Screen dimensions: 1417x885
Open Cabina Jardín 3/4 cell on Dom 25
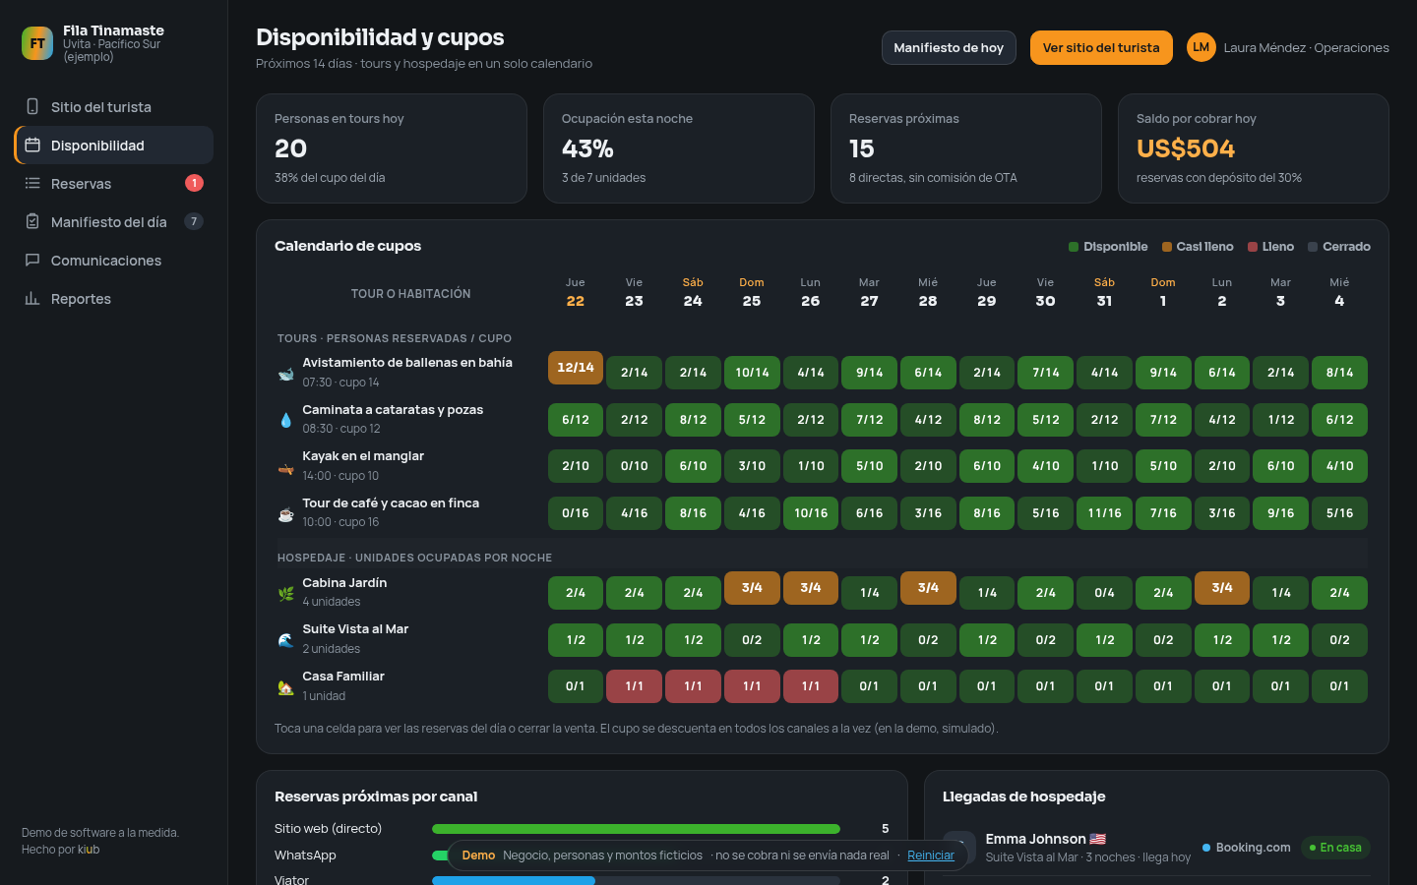(752, 587)
